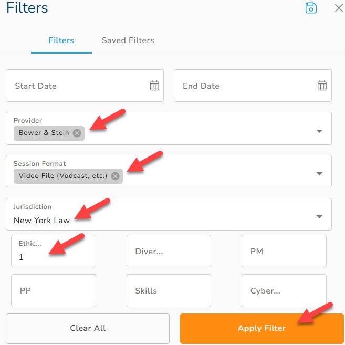Image resolution: width=345 pixels, height=345 pixels.
Task: Close the Filters panel
Action: click(x=339, y=8)
